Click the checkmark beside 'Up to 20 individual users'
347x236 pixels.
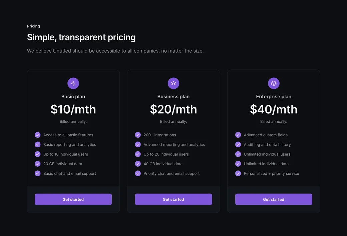pyautogui.click(x=138, y=154)
